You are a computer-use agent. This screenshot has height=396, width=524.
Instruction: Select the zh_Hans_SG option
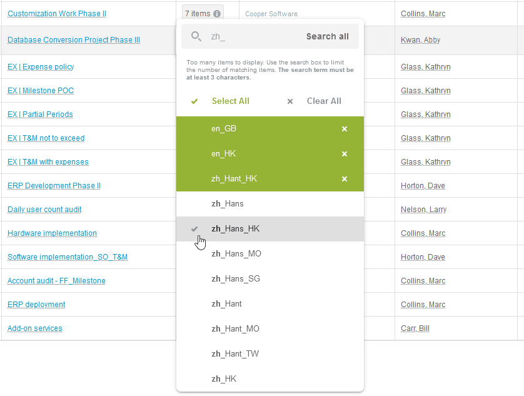pos(270,279)
